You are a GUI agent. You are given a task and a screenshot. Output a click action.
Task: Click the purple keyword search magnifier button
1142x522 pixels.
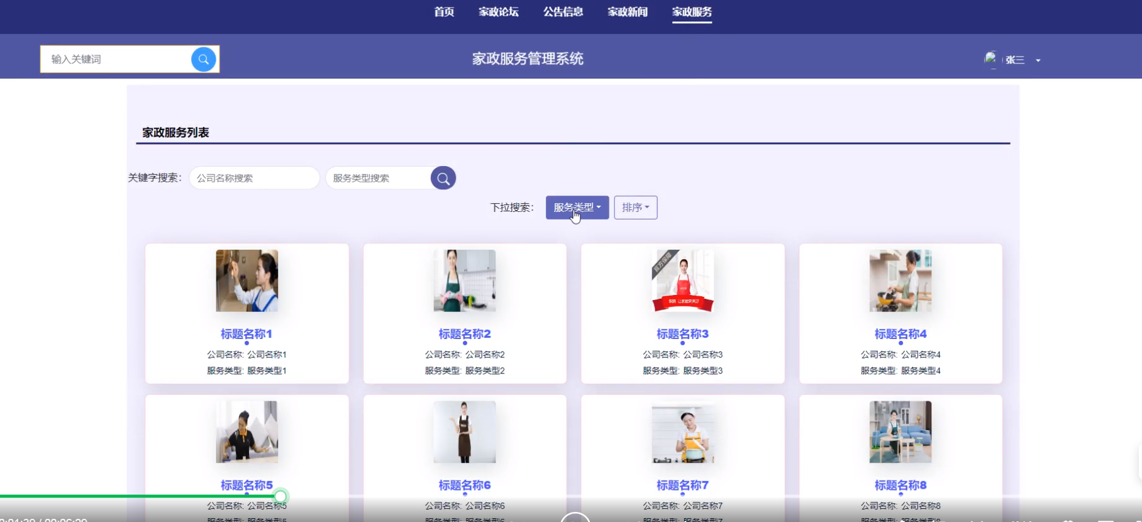(443, 178)
